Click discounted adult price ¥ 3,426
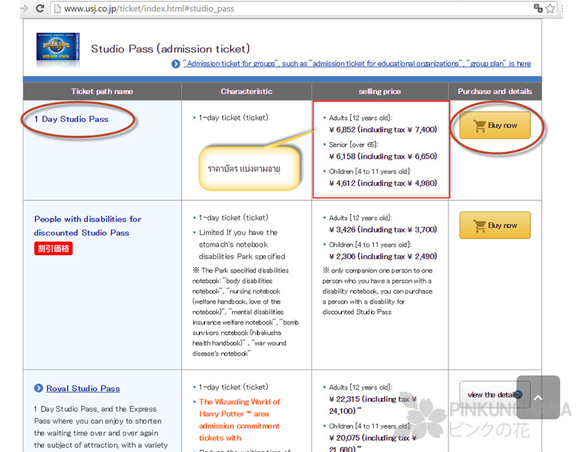The height and width of the screenshot is (452, 583). [383, 229]
